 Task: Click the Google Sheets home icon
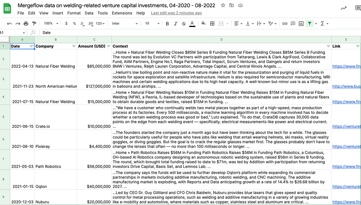(7, 9)
